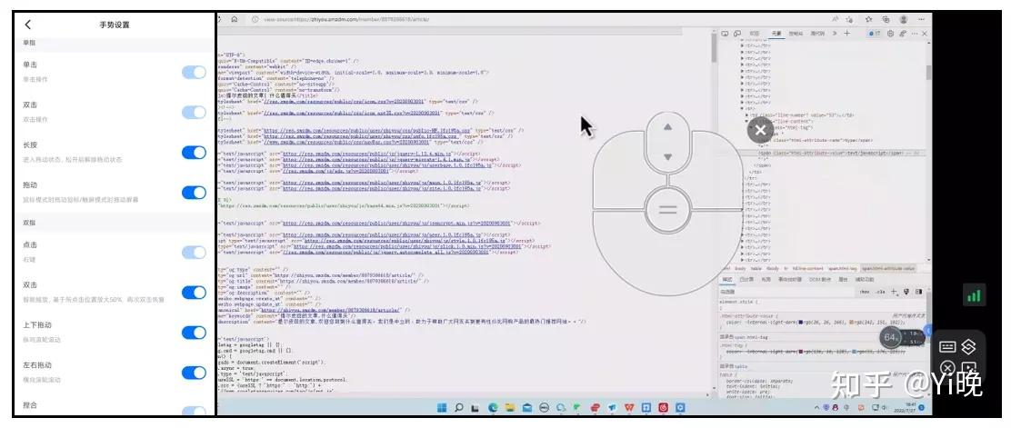Turn off the 拖动 drag gesture

click(x=194, y=192)
